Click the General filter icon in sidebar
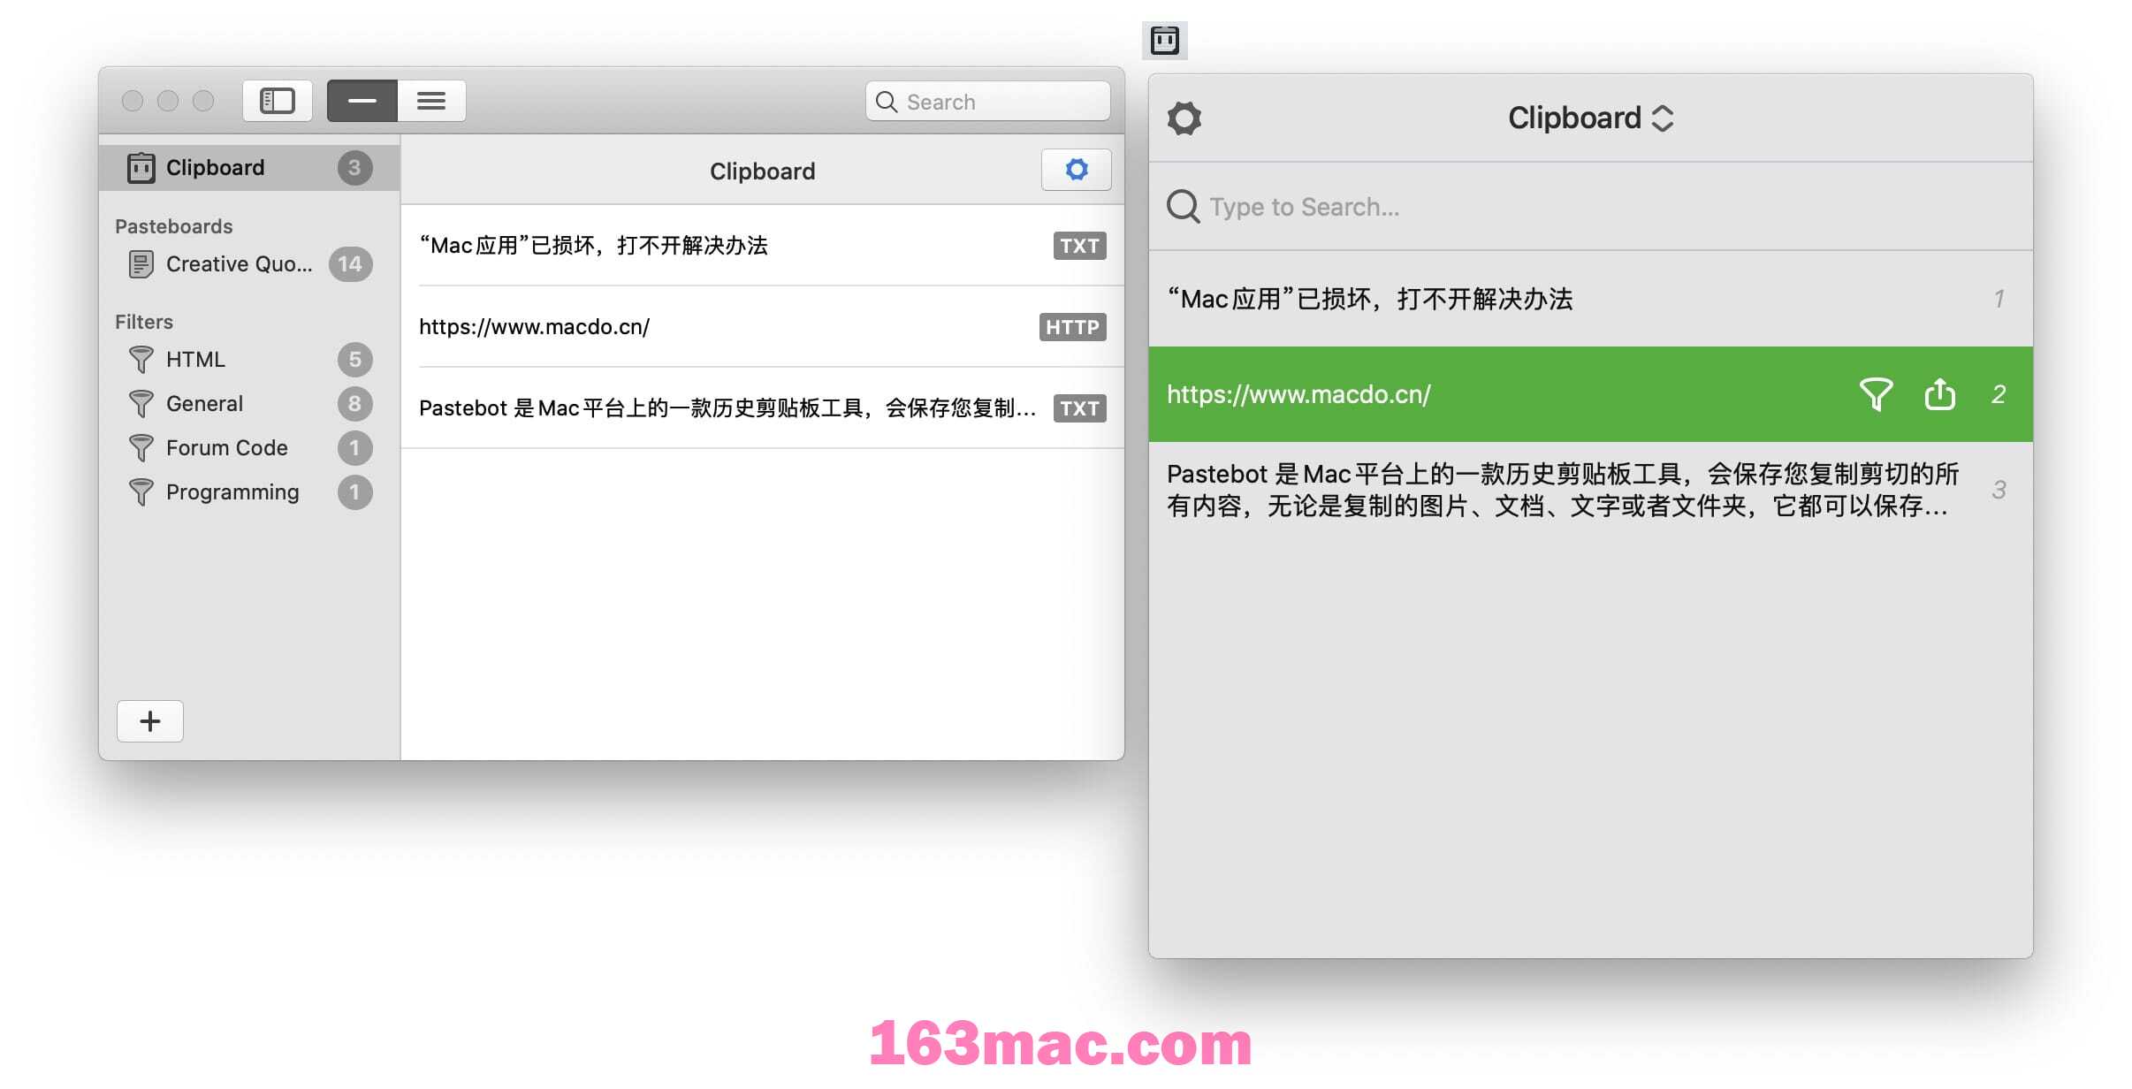The height and width of the screenshot is (1089, 2132). pyautogui.click(x=139, y=404)
